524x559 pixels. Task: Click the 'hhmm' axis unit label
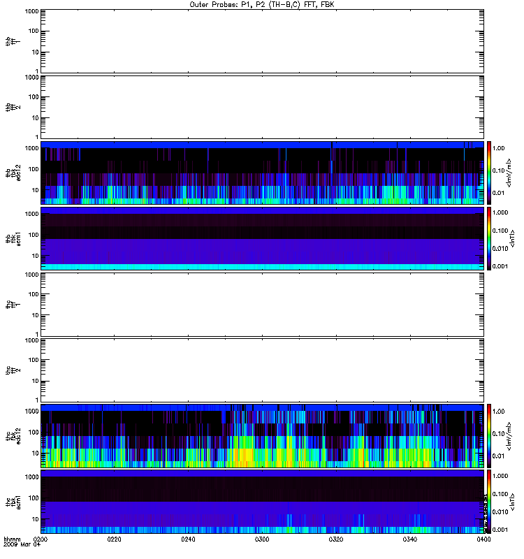pyautogui.click(x=12, y=539)
